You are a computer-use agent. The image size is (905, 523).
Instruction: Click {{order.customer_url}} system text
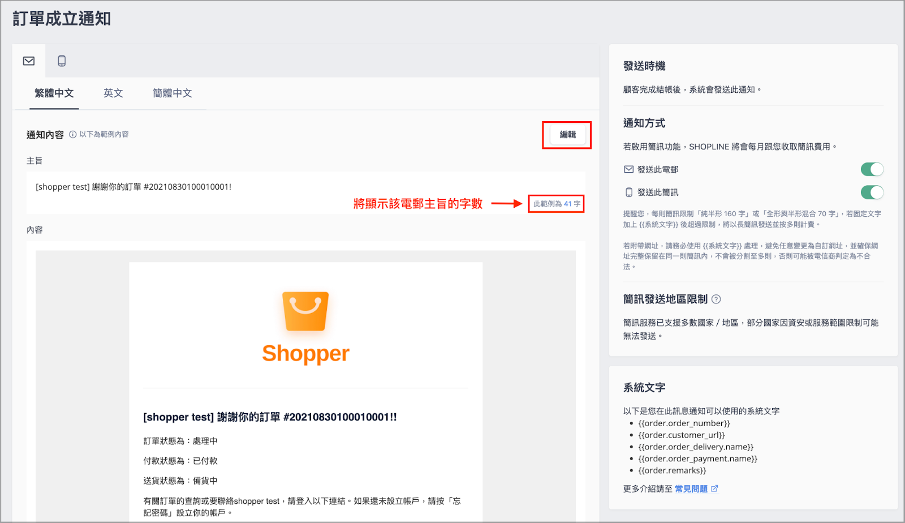click(x=681, y=435)
